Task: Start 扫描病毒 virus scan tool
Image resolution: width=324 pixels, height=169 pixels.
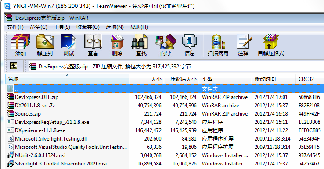Action: [218, 45]
